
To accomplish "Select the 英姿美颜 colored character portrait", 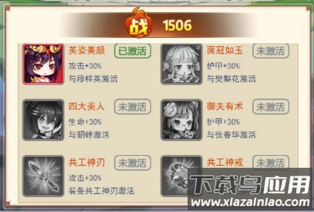I will click(43, 64).
